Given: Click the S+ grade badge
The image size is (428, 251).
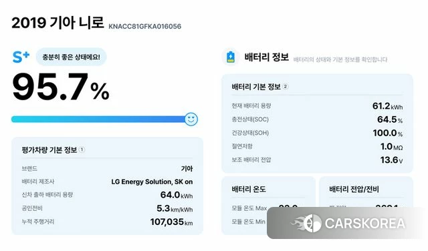Looking at the screenshot, I should tap(21, 57).
